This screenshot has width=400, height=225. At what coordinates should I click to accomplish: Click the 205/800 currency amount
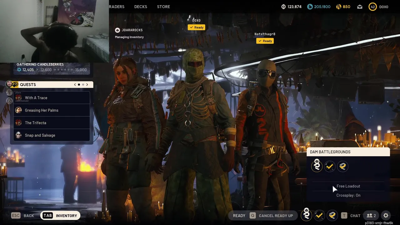(322, 7)
